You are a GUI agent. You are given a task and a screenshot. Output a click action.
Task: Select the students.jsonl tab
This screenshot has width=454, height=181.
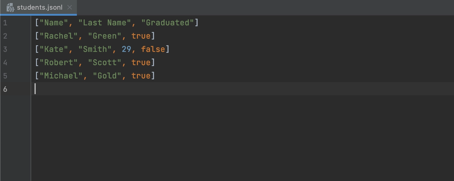(x=38, y=8)
